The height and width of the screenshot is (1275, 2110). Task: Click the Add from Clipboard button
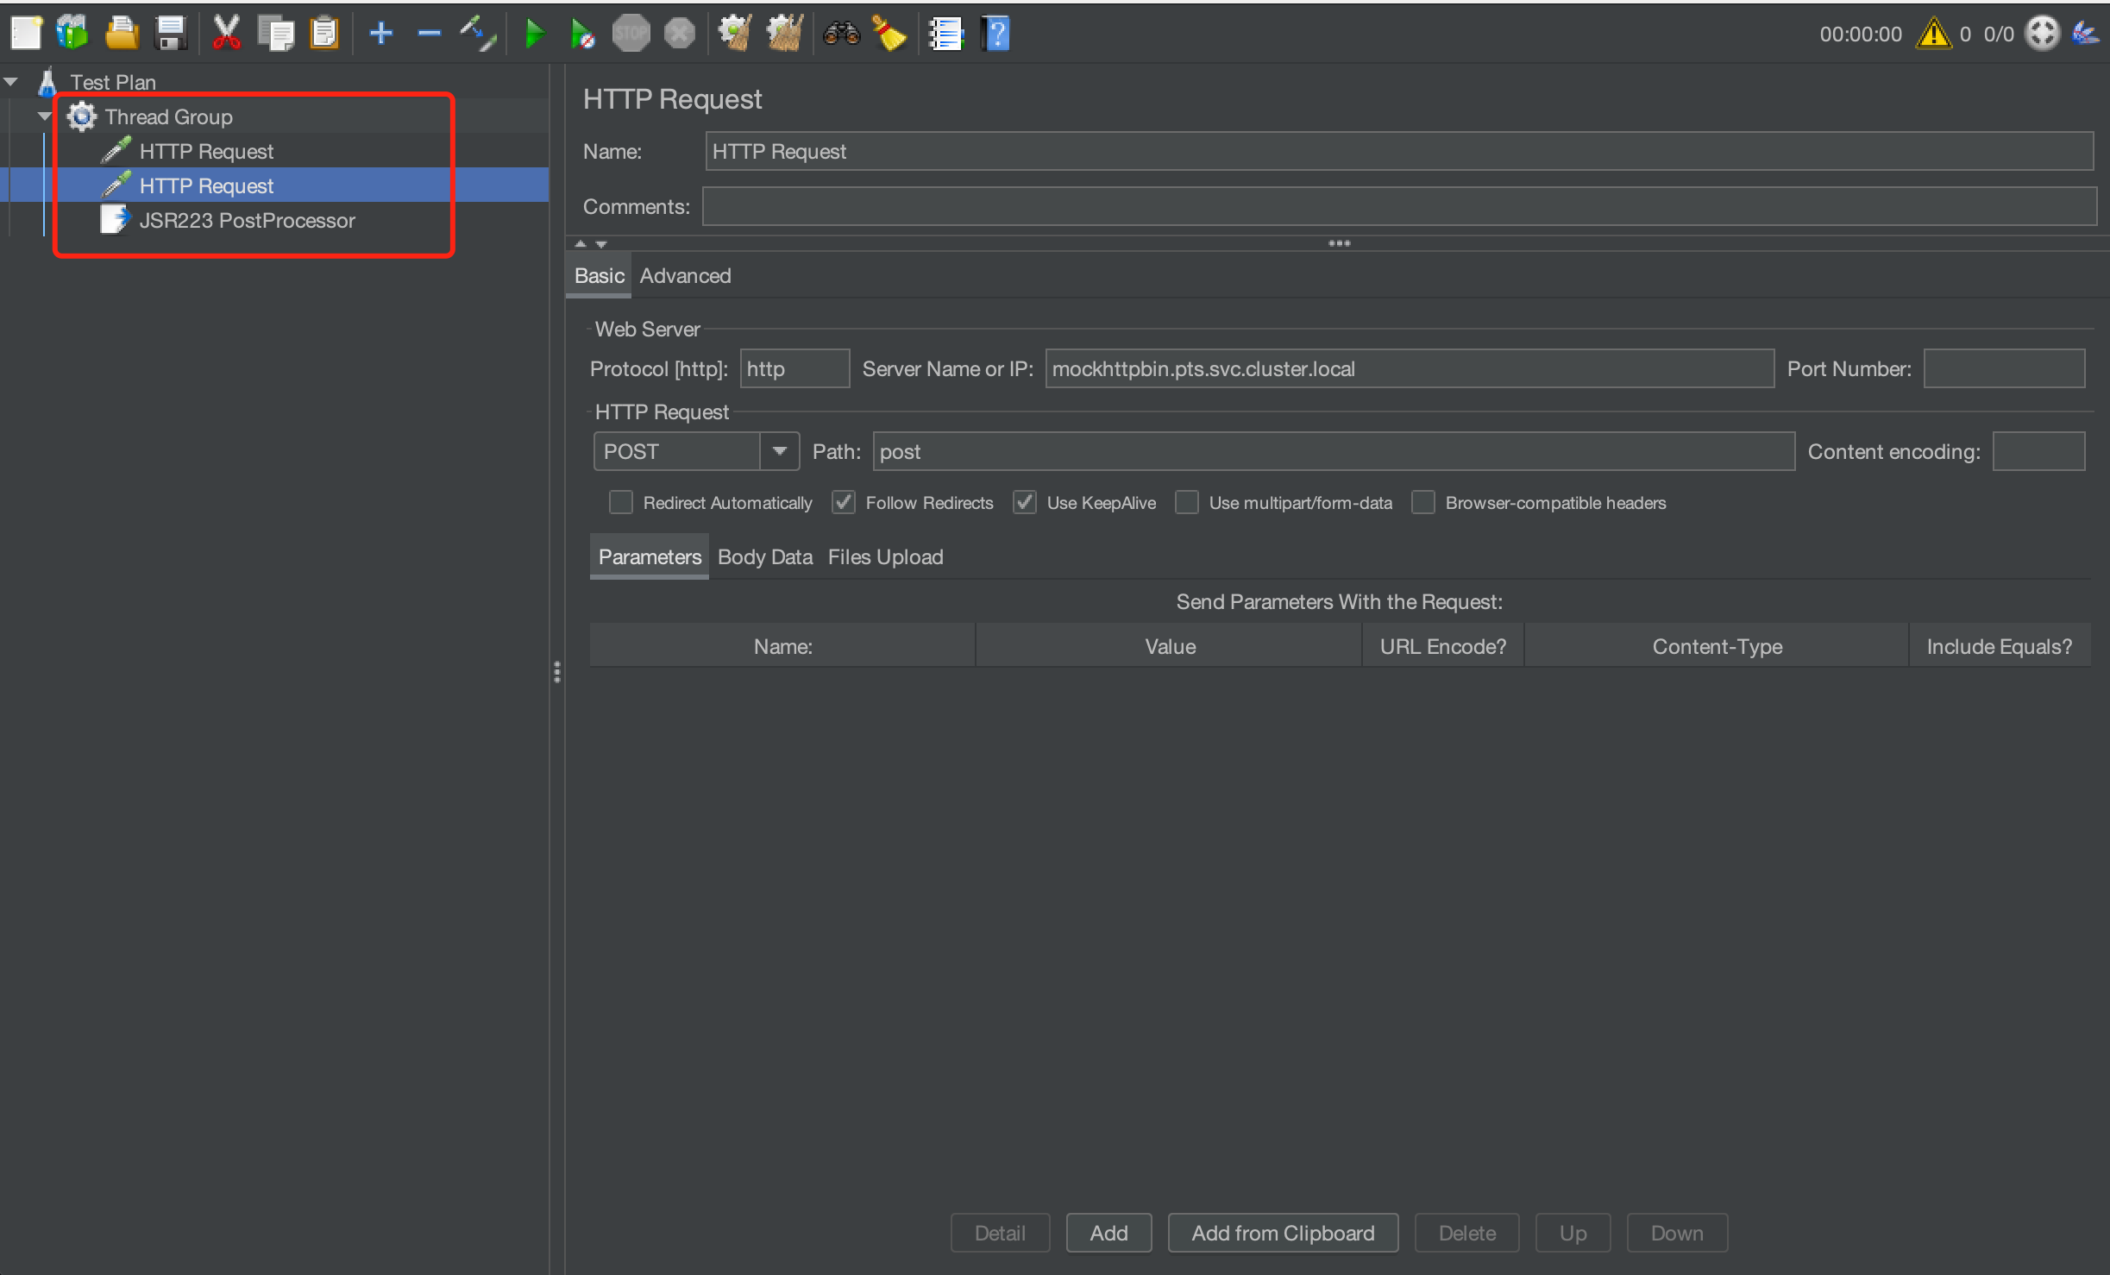click(1283, 1233)
